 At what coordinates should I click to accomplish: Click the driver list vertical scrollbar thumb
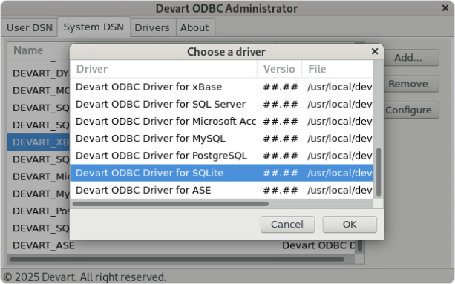tap(378, 172)
